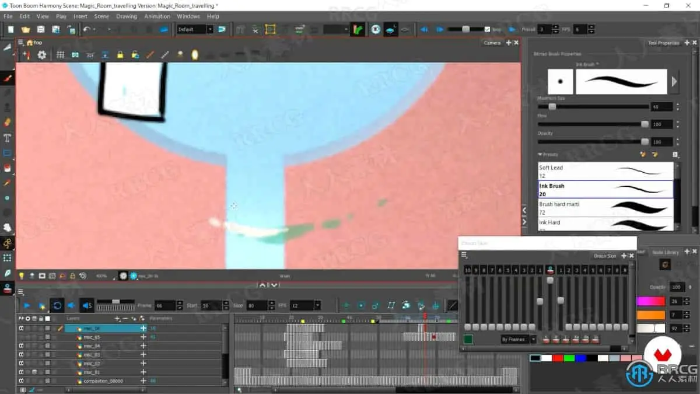Open the view menu in Onion Skin panel
Screen dimensions: 700x394
[464, 255]
